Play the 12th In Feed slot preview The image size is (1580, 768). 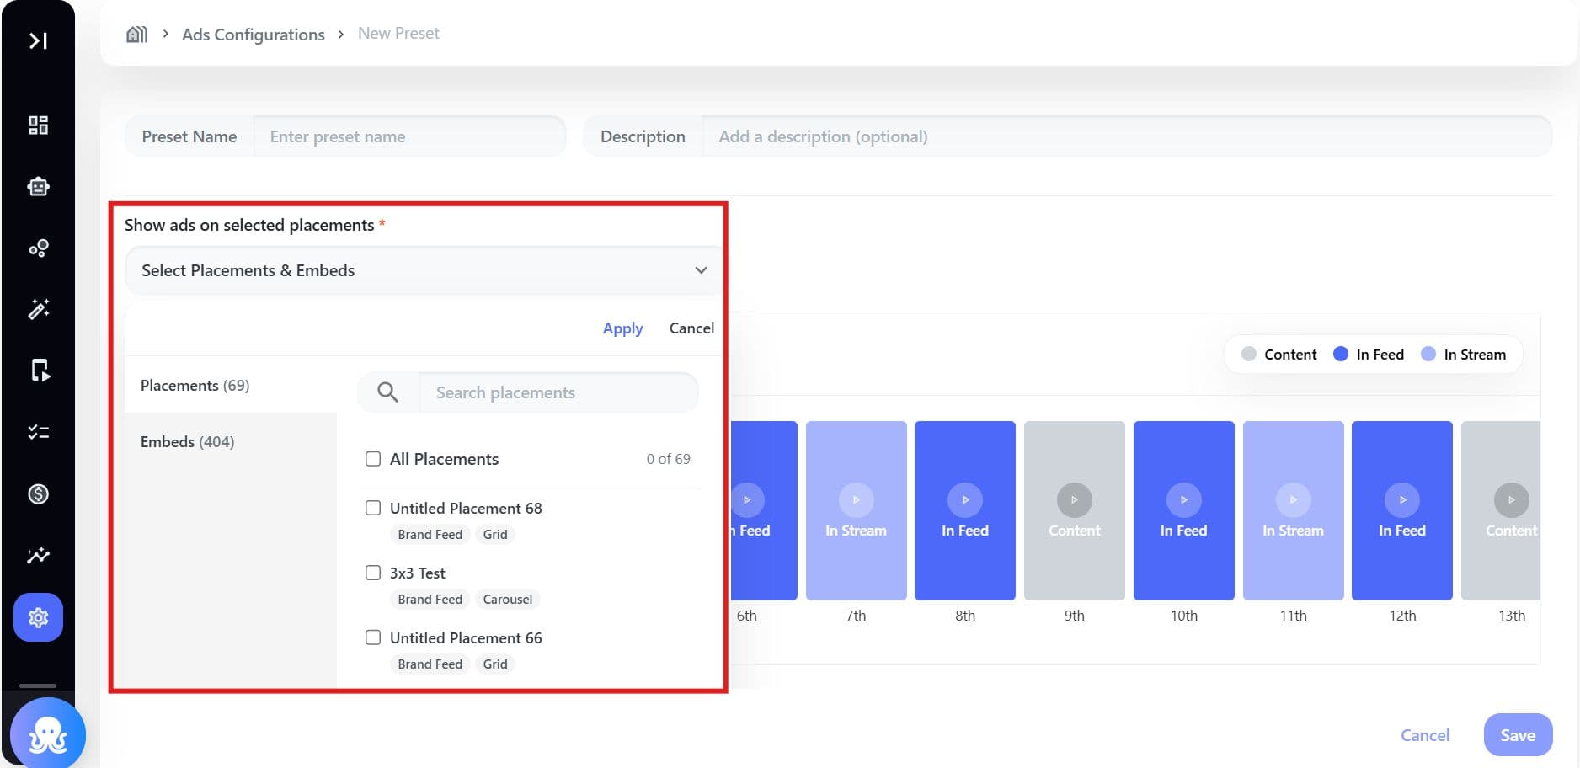(1402, 499)
